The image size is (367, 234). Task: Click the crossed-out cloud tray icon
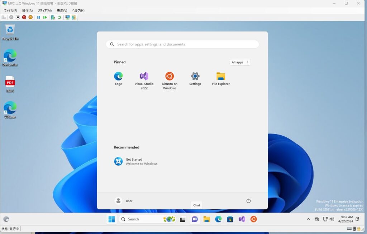pos(317,219)
